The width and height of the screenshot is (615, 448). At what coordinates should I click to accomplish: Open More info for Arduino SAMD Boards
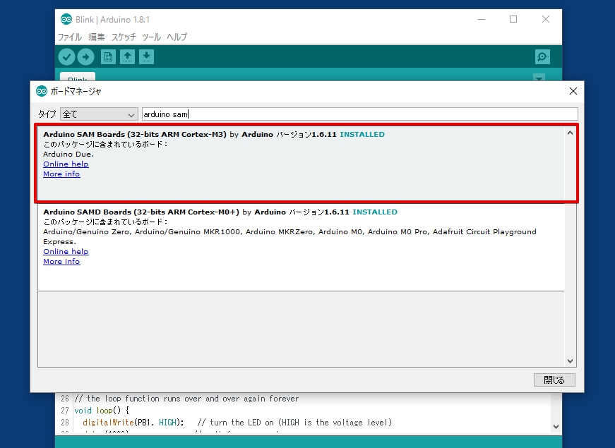[61, 261]
